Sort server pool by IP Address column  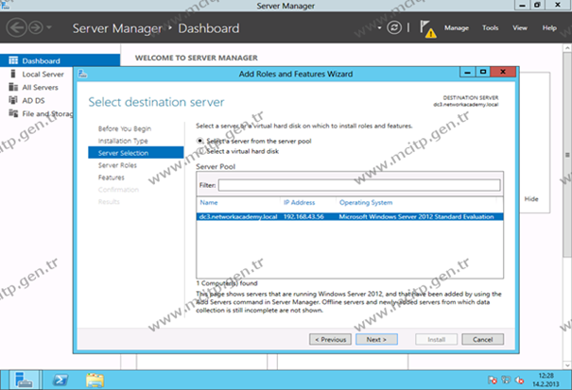(299, 202)
